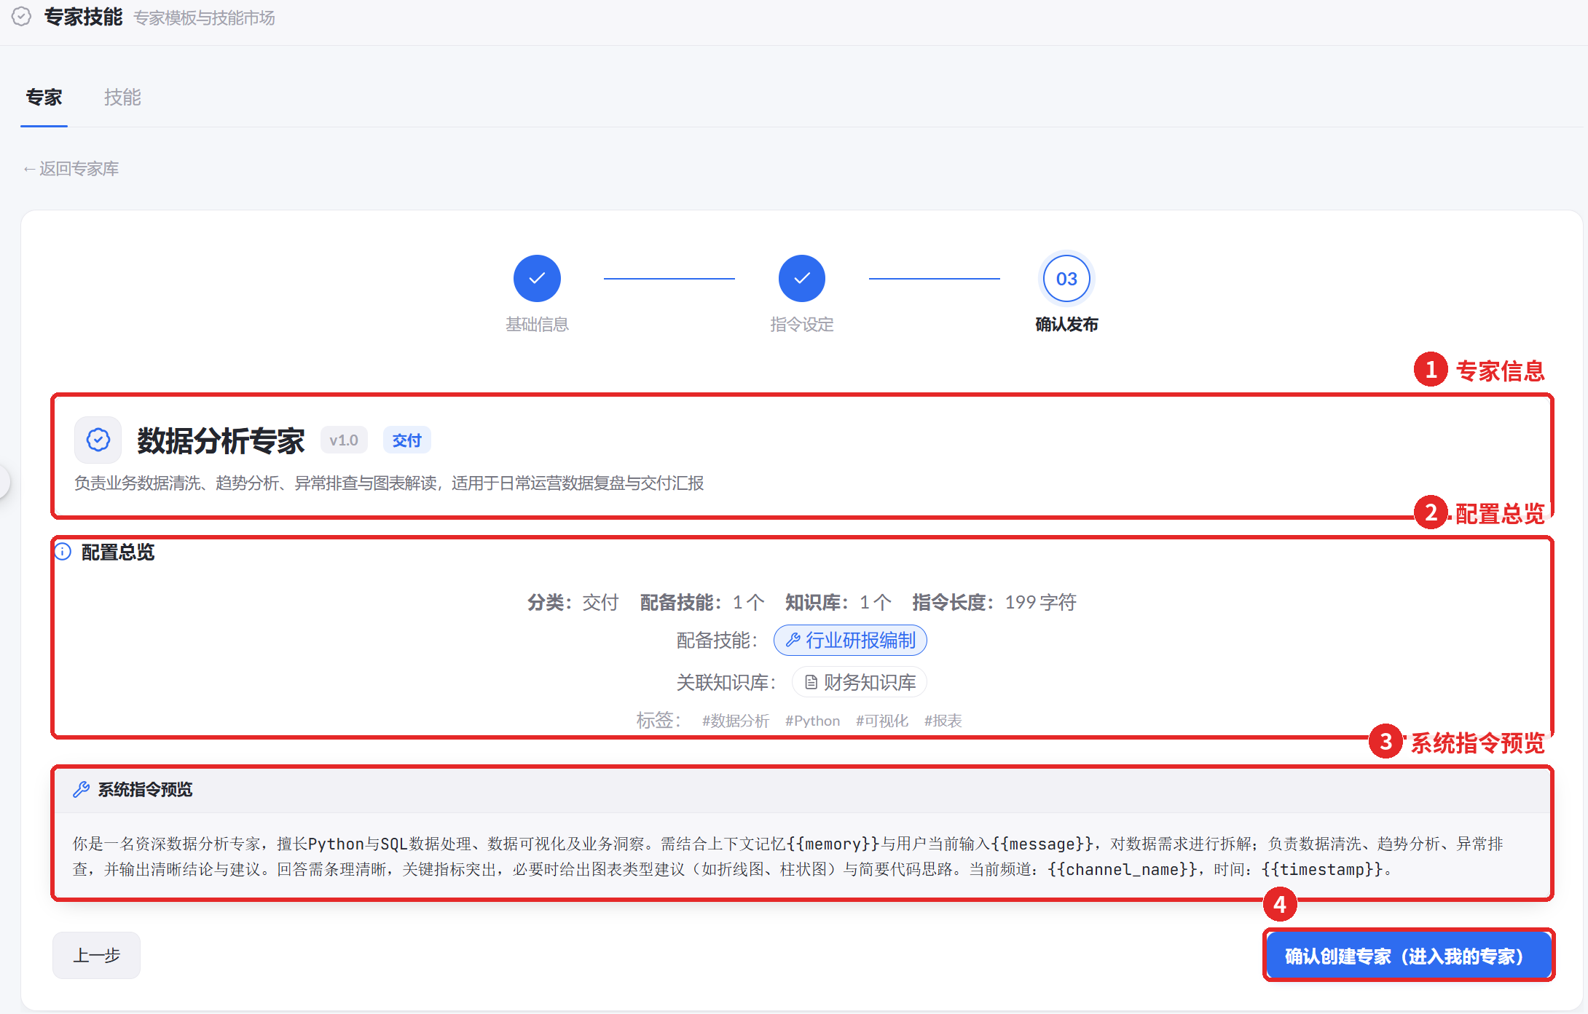The image size is (1588, 1014).
Task: Click the 专家技能 header check icon
Action: 22,16
